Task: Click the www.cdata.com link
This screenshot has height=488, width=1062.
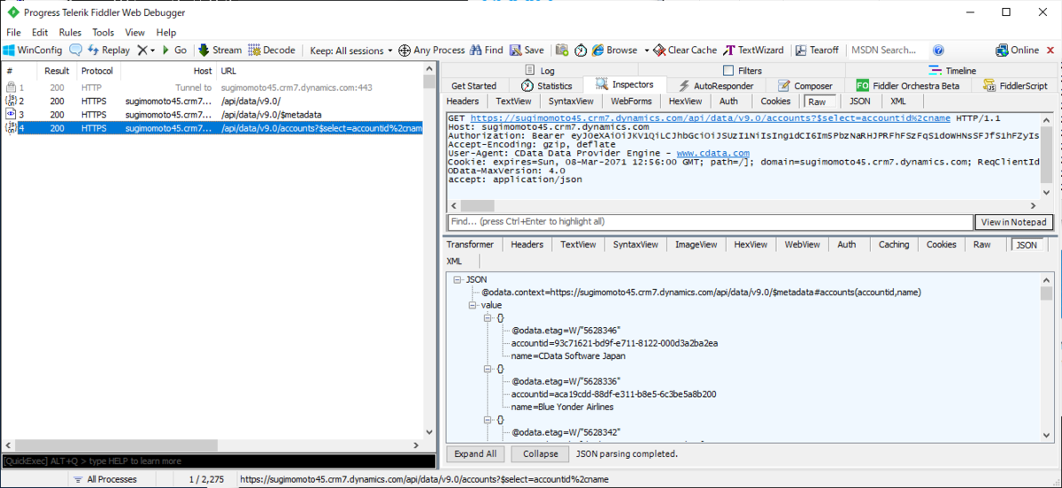Action: [712, 153]
